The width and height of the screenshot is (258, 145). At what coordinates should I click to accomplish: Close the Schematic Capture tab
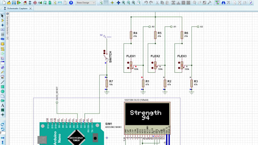[x=30, y=9]
